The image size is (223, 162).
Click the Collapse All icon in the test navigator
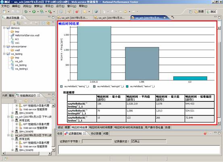pyautogui.click(x=44, y=23)
